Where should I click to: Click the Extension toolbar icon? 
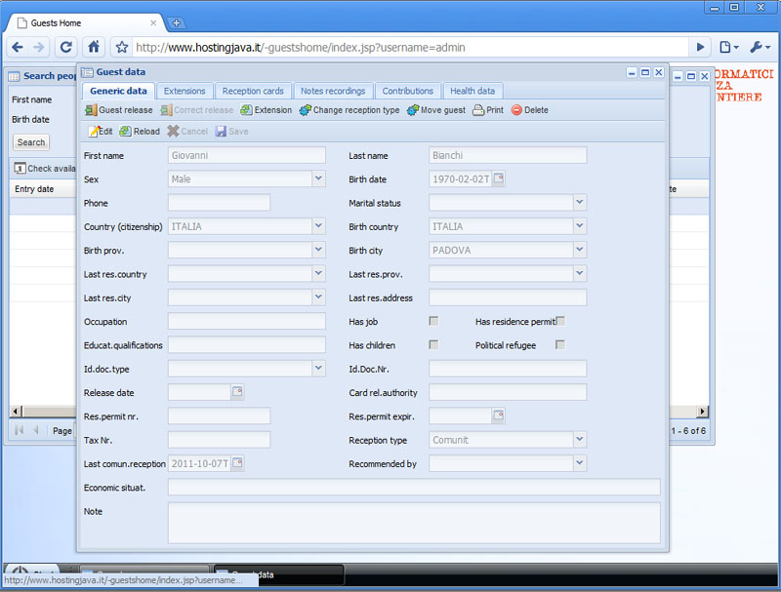(246, 110)
